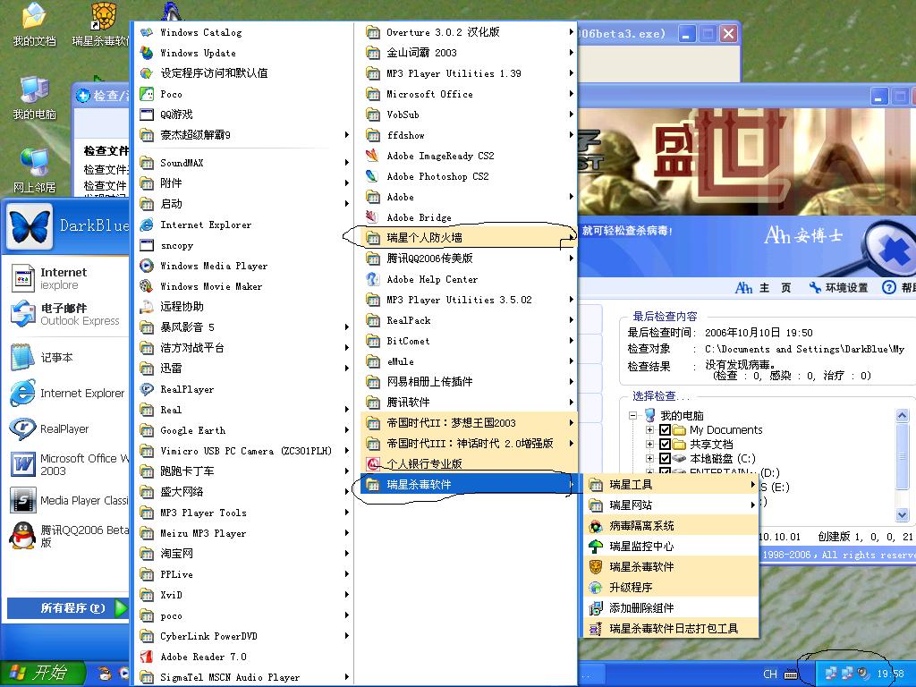Start Internet Explorer in programs list
The width and height of the screenshot is (916, 687).
(244, 225)
